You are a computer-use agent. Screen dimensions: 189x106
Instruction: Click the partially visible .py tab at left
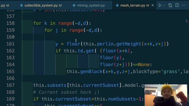(5, 5)
